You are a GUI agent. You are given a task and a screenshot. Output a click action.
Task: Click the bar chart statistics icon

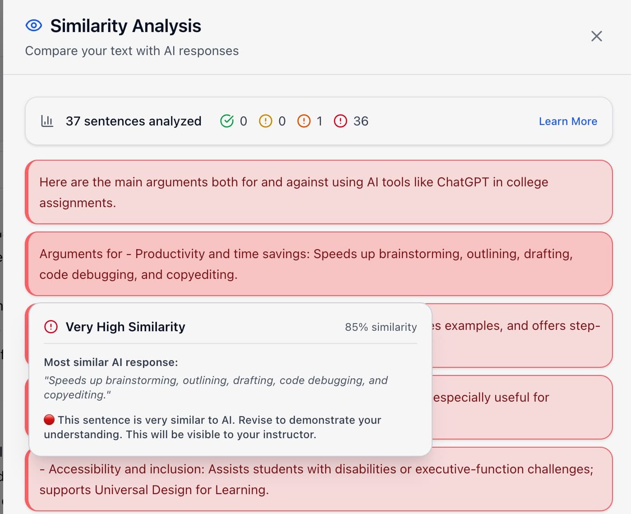(47, 121)
